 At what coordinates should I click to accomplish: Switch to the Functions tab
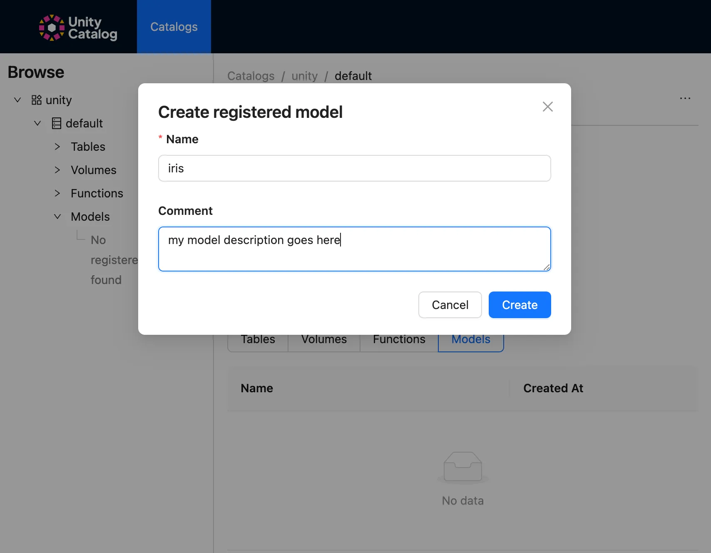[398, 339]
